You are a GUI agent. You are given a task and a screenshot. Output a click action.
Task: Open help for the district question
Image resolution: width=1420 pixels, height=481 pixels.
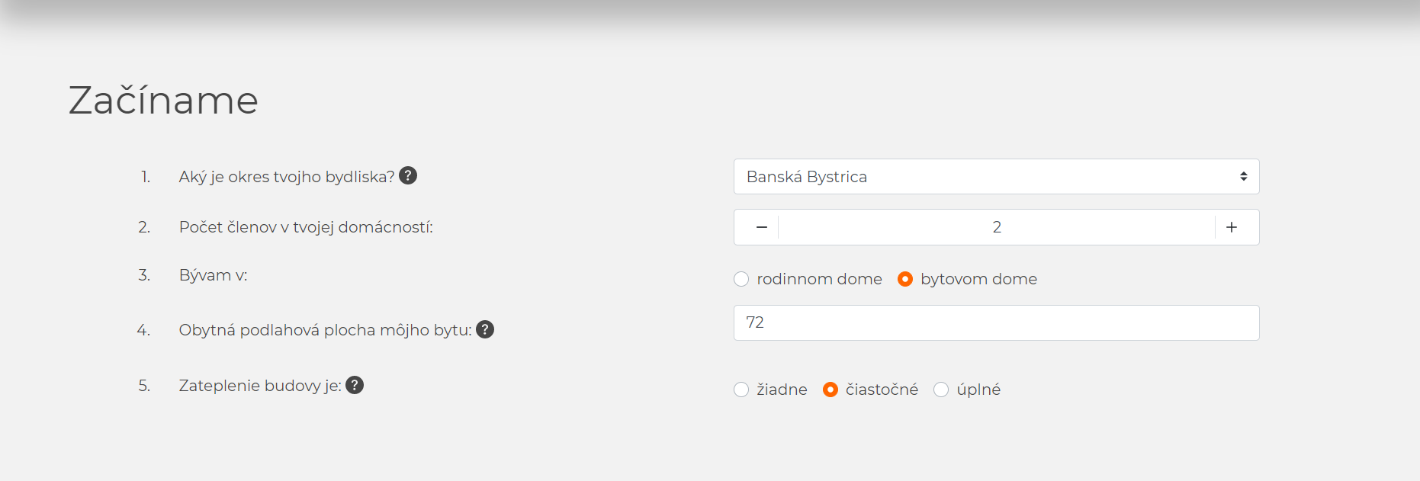pyautogui.click(x=408, y=176)
